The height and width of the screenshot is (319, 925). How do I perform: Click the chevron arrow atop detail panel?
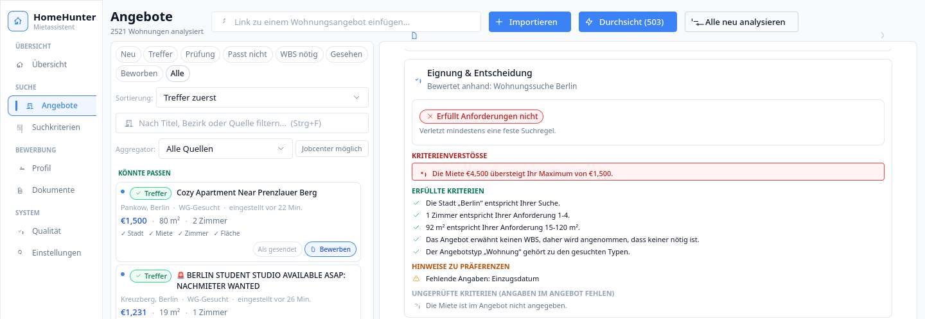coord(883,35)
